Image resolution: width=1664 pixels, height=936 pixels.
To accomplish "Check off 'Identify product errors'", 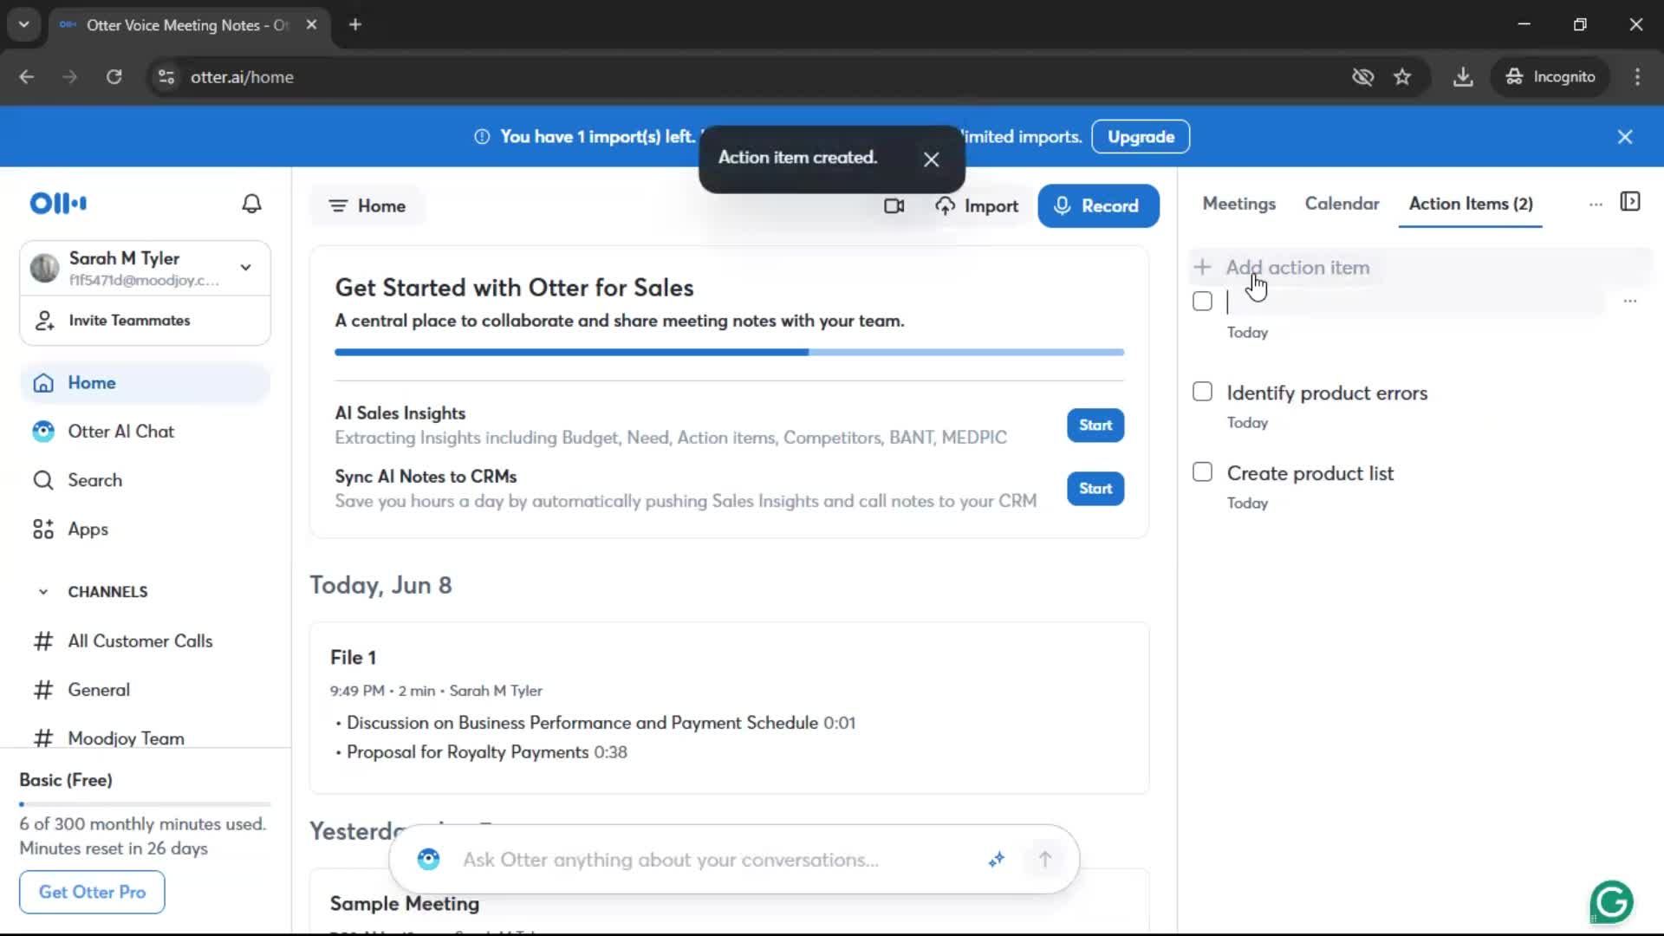I will tap(1202, 392).
